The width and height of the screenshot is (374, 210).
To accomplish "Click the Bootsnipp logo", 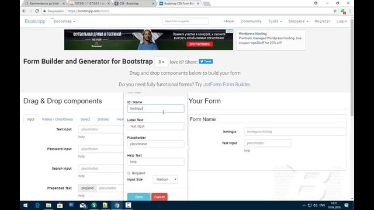I will click(x=35, y=21).
